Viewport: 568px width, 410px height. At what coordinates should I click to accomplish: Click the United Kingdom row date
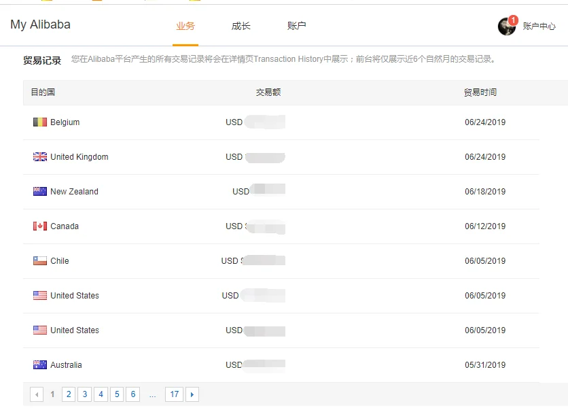pos(485,157)
